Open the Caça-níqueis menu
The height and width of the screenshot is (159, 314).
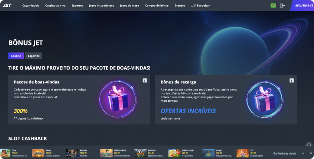click(x=31, y=6)
